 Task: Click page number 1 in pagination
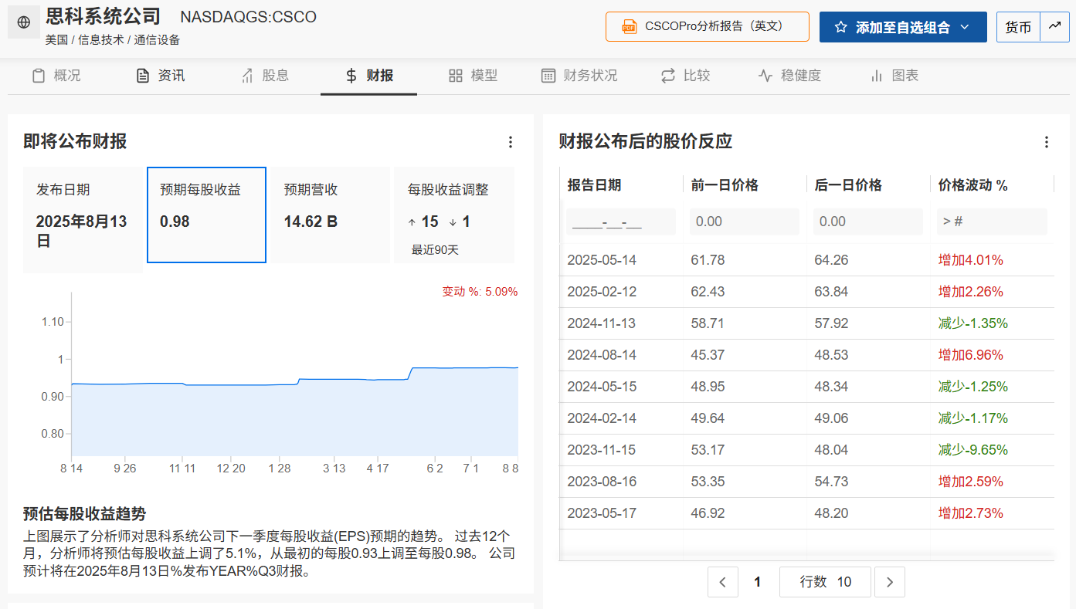pos(758,582)
